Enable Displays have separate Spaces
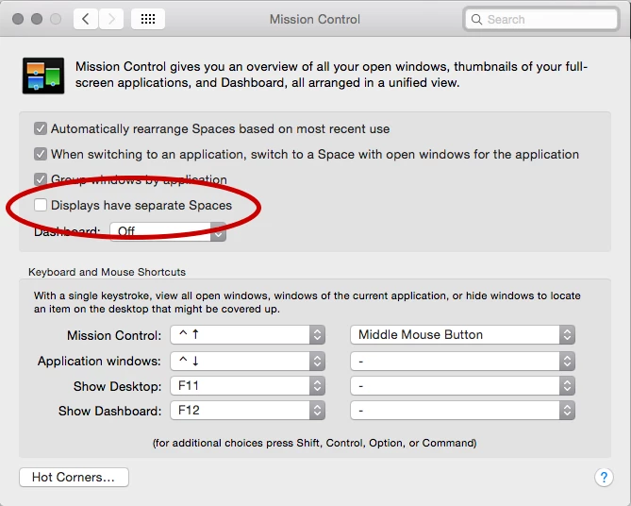631x506 pixels. pyautogui.click(x=41, y=205)
